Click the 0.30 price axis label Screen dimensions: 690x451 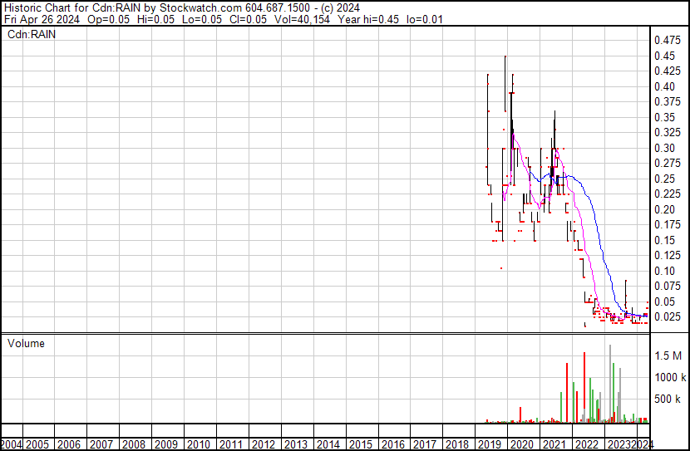(664, 148)
